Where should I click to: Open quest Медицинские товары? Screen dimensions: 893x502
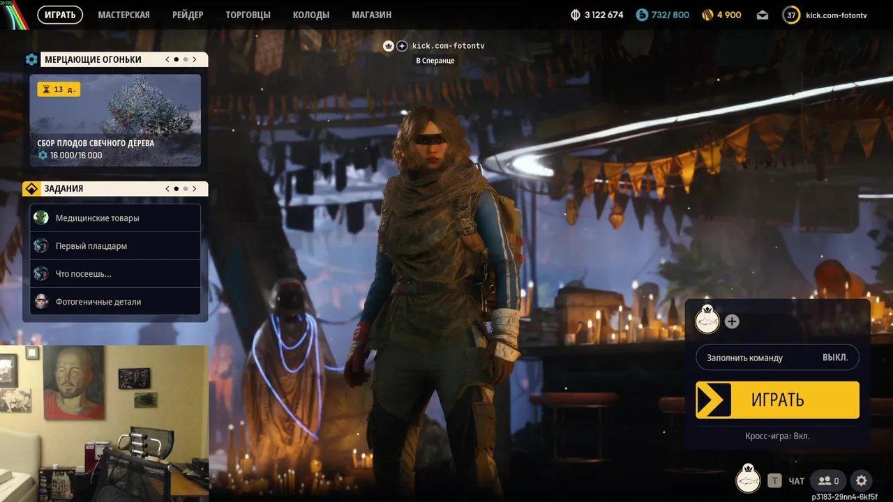[115, 218]
